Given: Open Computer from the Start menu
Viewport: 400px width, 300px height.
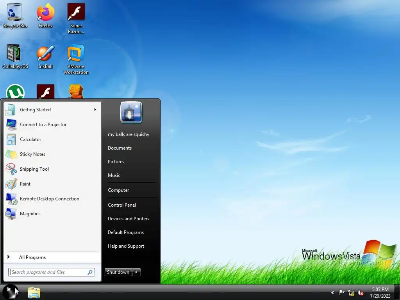Looking at the screenshot, I should tap(118, 190).
